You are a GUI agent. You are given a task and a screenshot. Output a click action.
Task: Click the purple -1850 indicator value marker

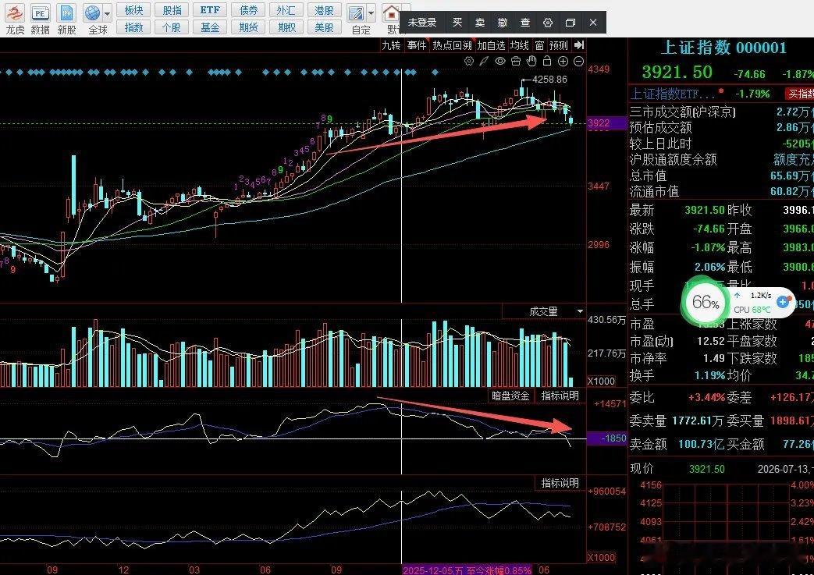[606, 438]
